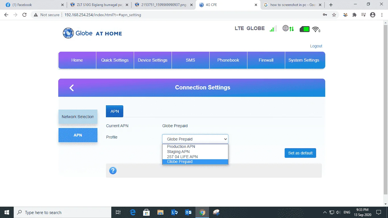Screen dimensions: 388x218
Task: Close the Facebook browser tab
Action: 62,5
